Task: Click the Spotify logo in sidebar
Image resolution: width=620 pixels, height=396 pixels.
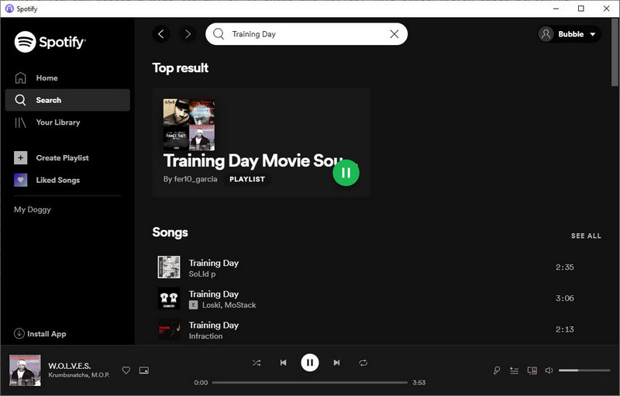Action: (x=50, y=42)
